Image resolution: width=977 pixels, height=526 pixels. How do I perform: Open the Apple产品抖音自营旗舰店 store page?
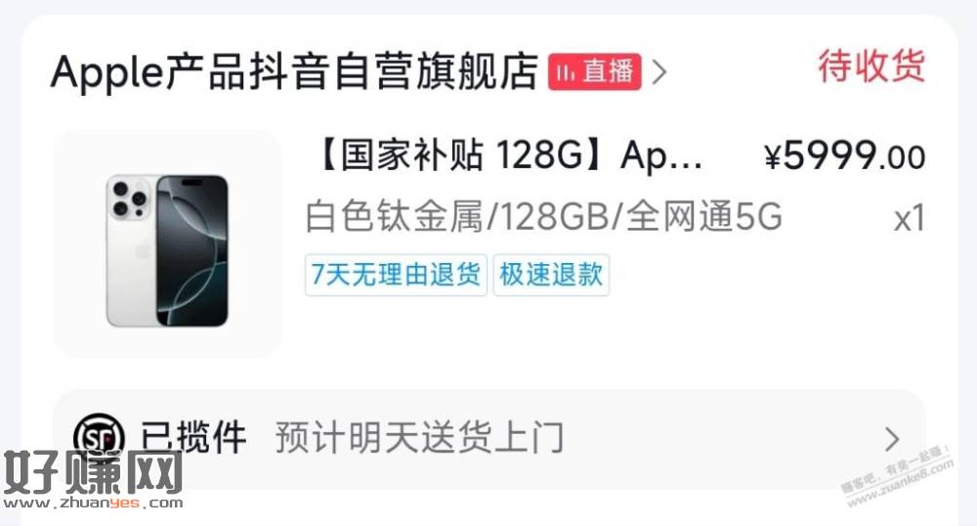pyautogui.click(x=294, y=71)
